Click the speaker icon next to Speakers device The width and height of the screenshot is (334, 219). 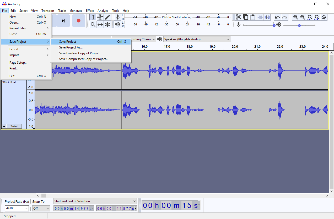coord(159,39)
